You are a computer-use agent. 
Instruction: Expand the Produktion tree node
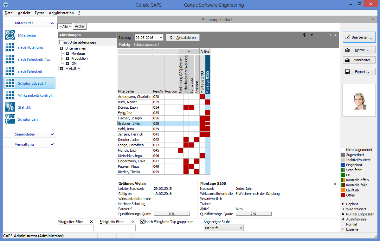[62, 59]
